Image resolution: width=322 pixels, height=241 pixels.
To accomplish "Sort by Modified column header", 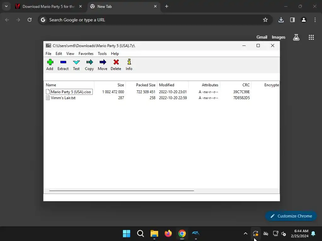I will click(173, 85).
